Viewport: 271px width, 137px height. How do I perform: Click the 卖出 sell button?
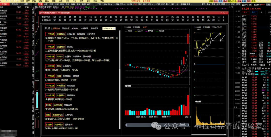click(253, 12)
